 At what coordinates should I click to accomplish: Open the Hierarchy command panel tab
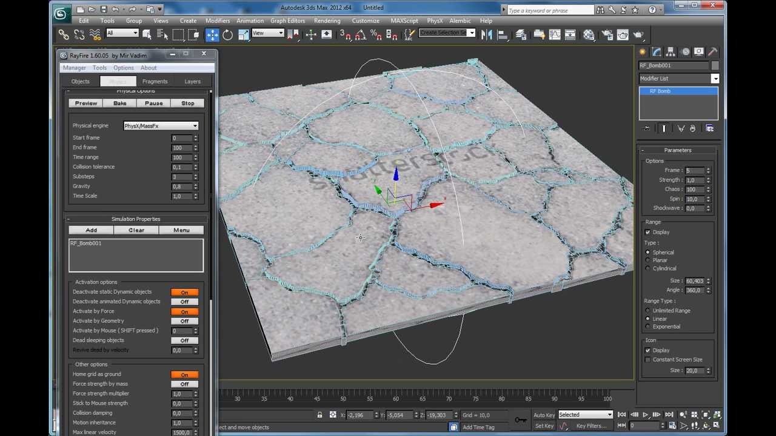pyautogui.click(x=671, y=52)
